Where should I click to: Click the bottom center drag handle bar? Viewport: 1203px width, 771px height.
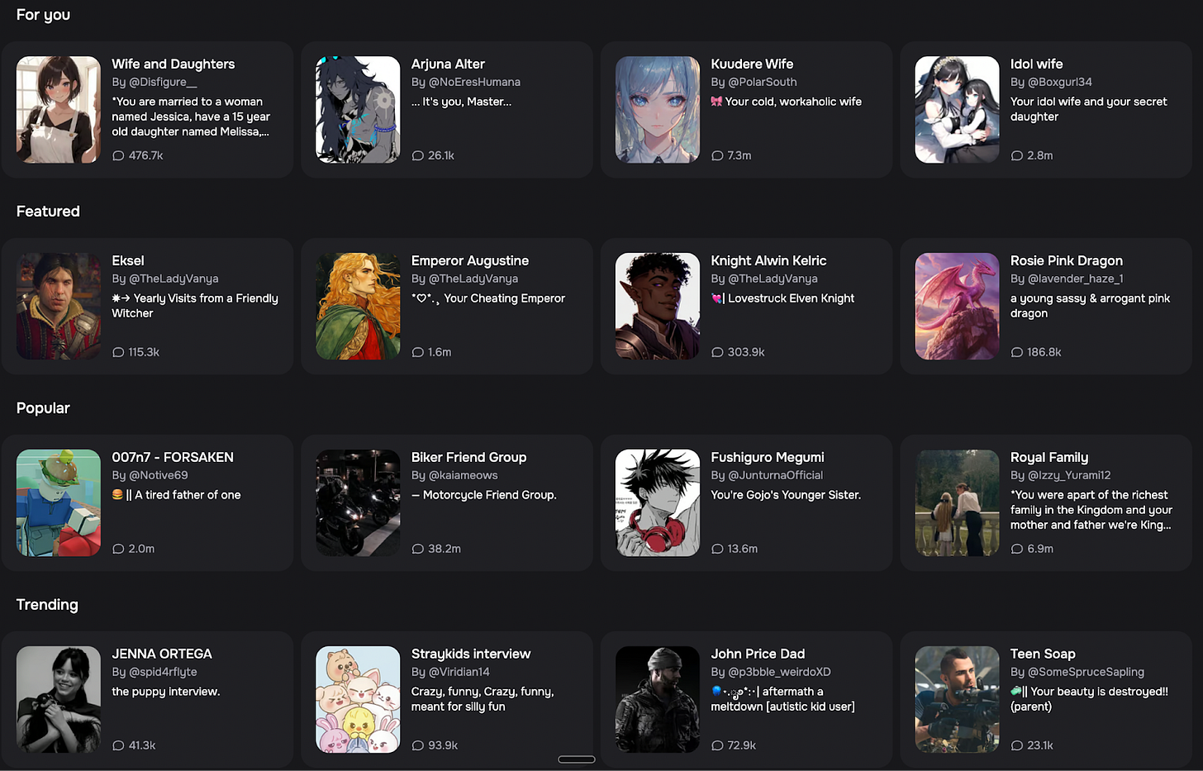tap(577, 759)
